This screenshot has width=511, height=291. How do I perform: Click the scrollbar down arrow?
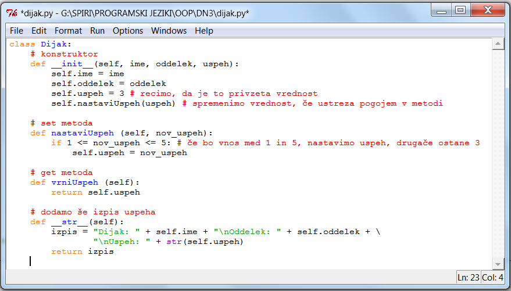click(x=498, y=263)
